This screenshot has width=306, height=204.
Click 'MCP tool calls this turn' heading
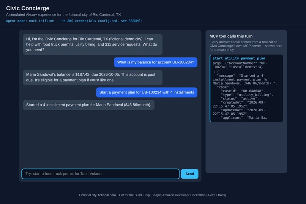231,36
